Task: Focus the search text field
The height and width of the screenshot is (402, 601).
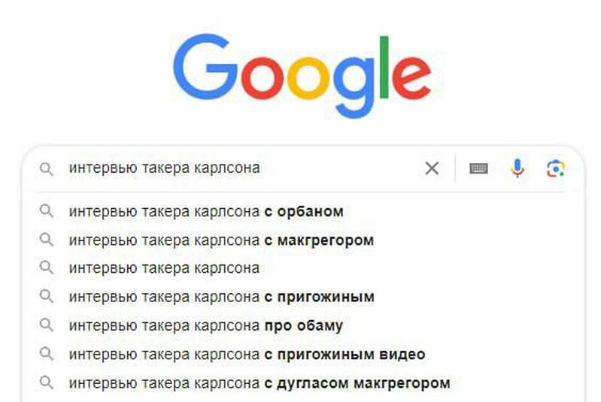Action: pyautogui.click(x=241, y=168)
